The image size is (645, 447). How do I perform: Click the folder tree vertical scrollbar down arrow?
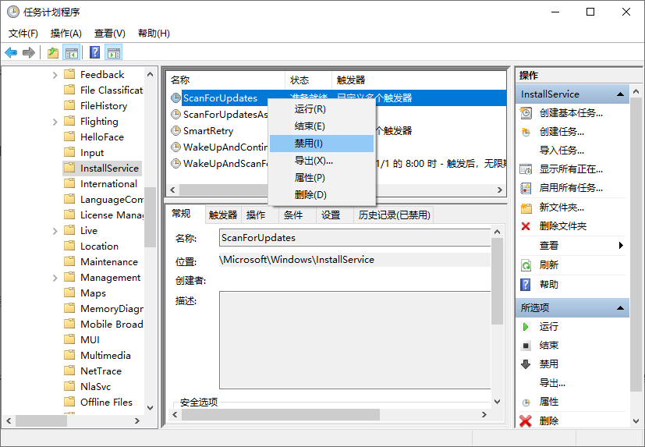pyautogui.click(x=151, y=408)
